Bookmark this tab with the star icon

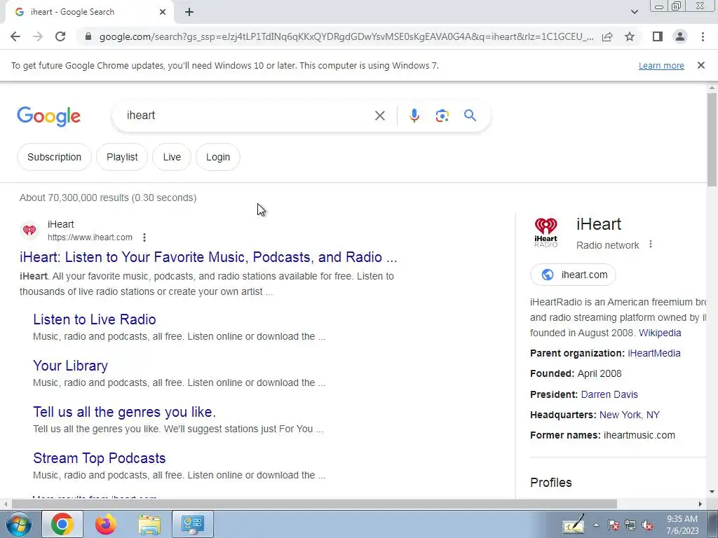pos(630,36)
